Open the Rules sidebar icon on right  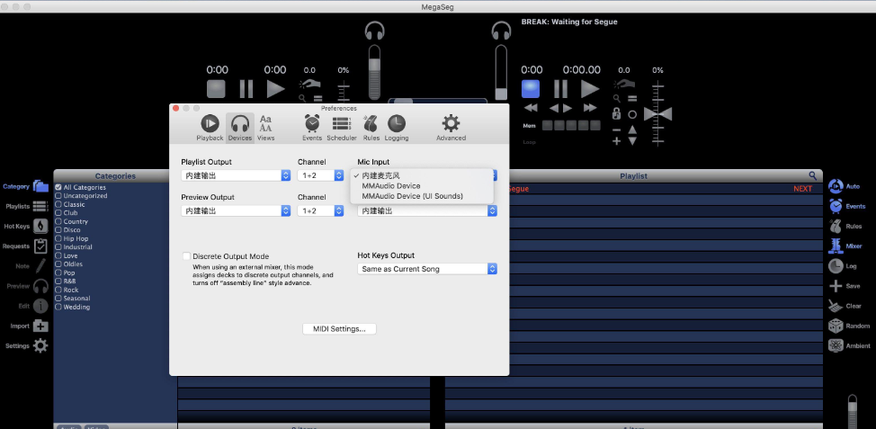[x=836, y=227]
